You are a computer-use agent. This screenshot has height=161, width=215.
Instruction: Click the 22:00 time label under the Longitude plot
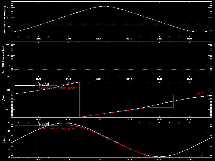coord(99,119)
